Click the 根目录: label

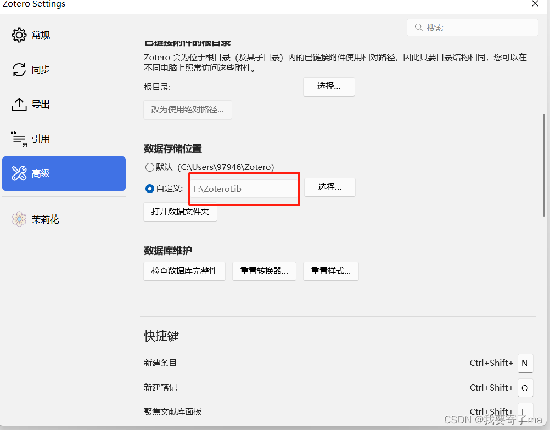pos(157,87)
